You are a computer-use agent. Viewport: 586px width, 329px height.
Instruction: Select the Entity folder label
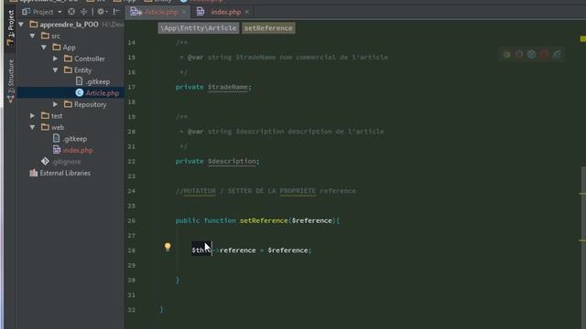tap(82, 70)
